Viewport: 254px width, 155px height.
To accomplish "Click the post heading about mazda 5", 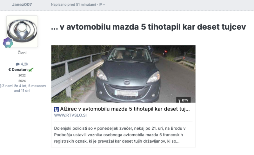I will [148, 27].
